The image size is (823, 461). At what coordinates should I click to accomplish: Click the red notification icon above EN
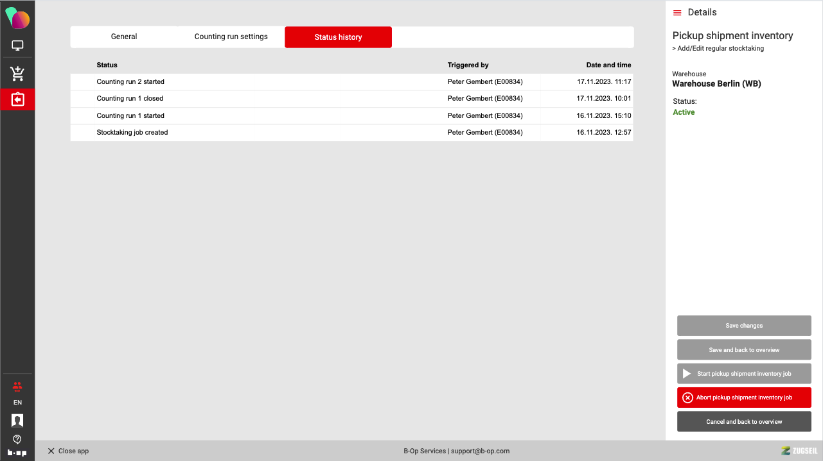(17, 387)
